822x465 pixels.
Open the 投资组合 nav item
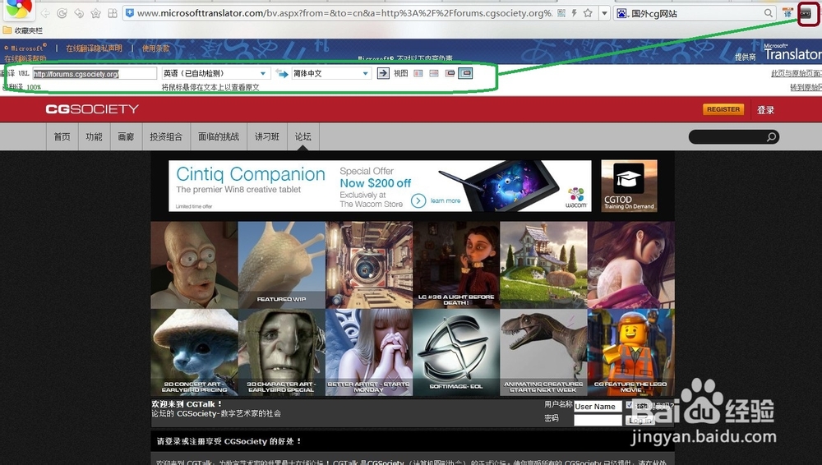166,137
